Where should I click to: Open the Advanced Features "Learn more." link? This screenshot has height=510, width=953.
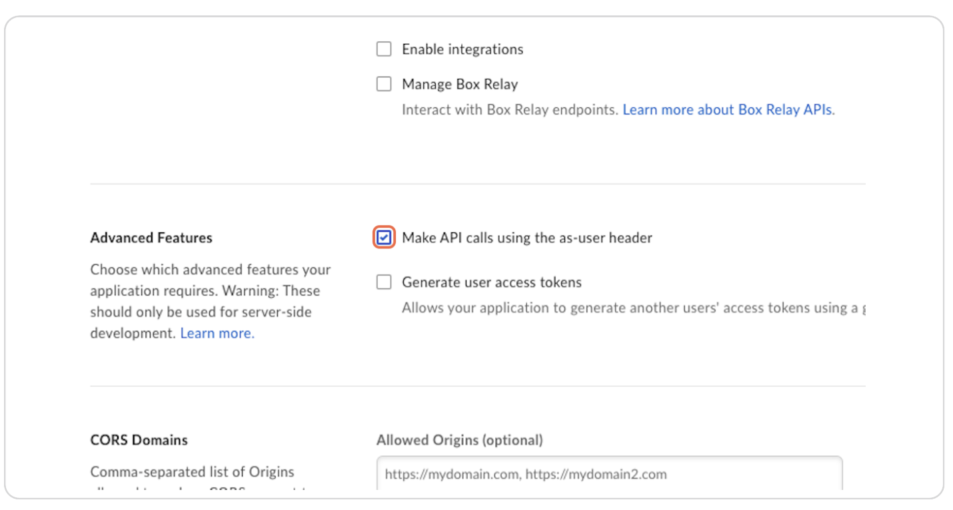point(217,333)
